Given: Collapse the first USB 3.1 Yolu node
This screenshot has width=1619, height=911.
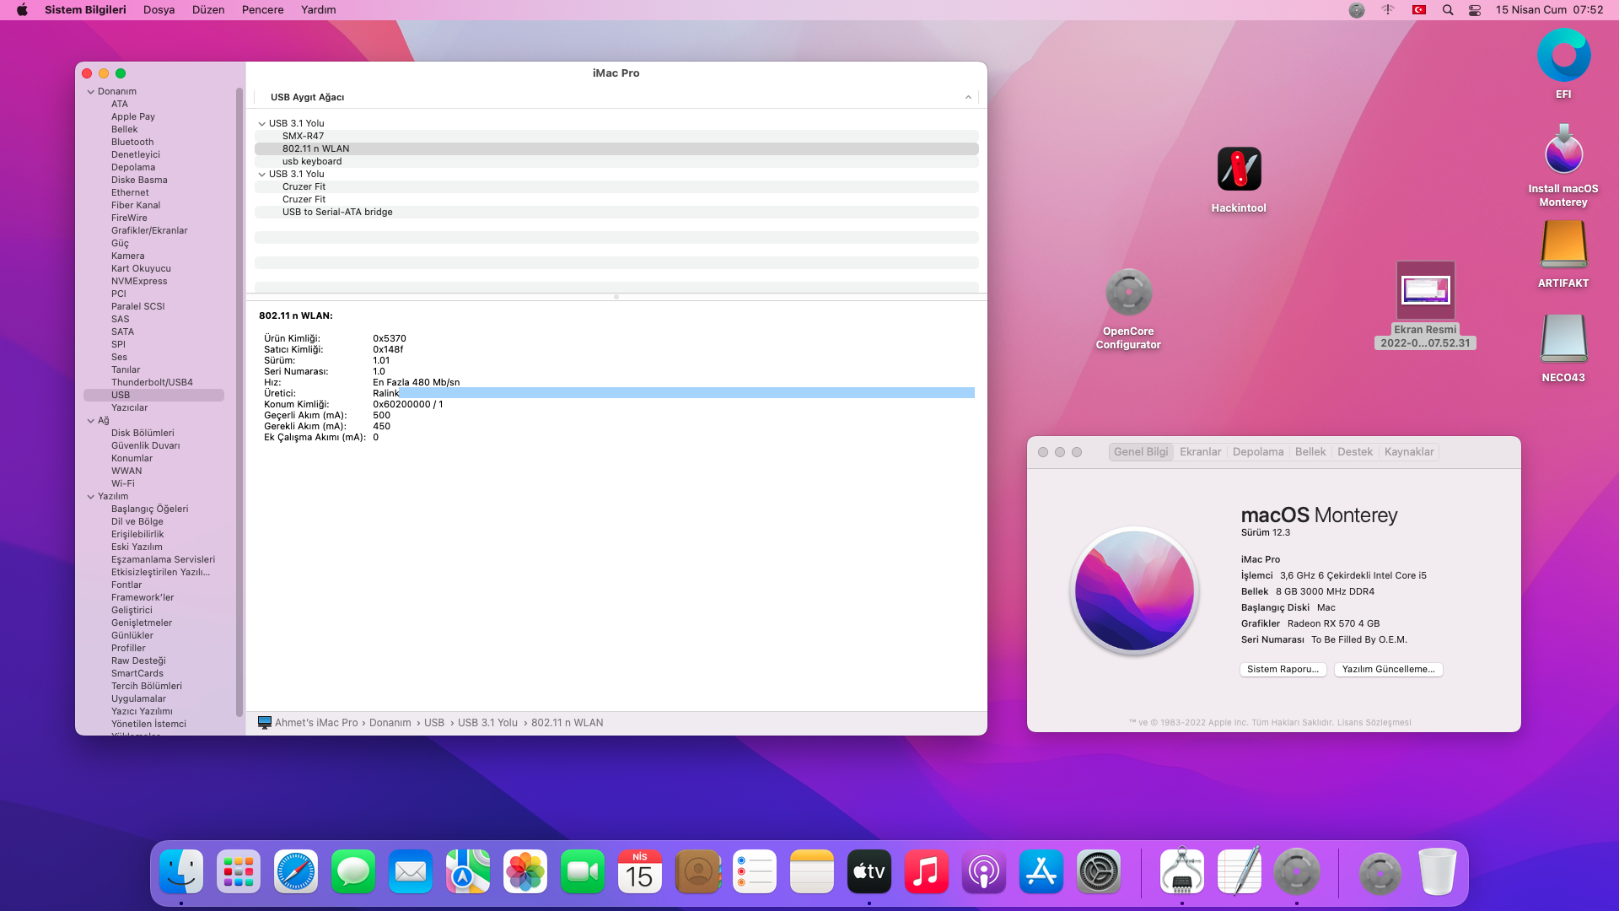Looking at the screenshot, I should (262, 124).
